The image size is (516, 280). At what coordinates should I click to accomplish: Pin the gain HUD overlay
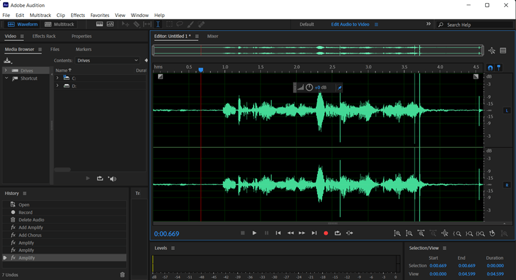coord(339,87)
